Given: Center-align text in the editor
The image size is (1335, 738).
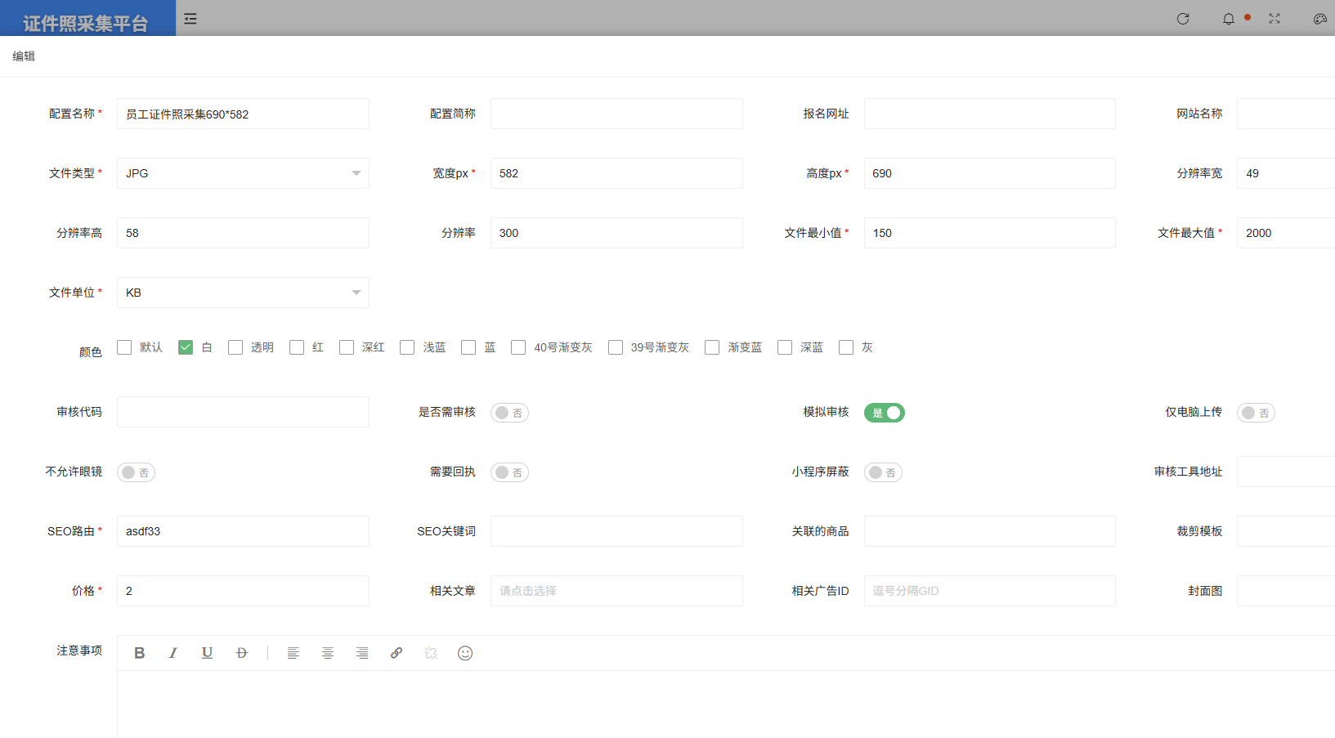Looking at the screenshot, I should pos(328,653).
